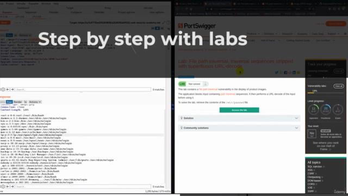Reload the browser page

point(187,9)
